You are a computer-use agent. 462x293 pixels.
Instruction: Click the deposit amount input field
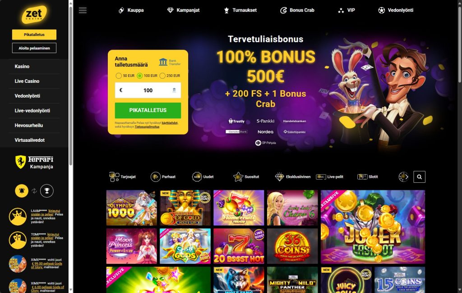(148, 90)
